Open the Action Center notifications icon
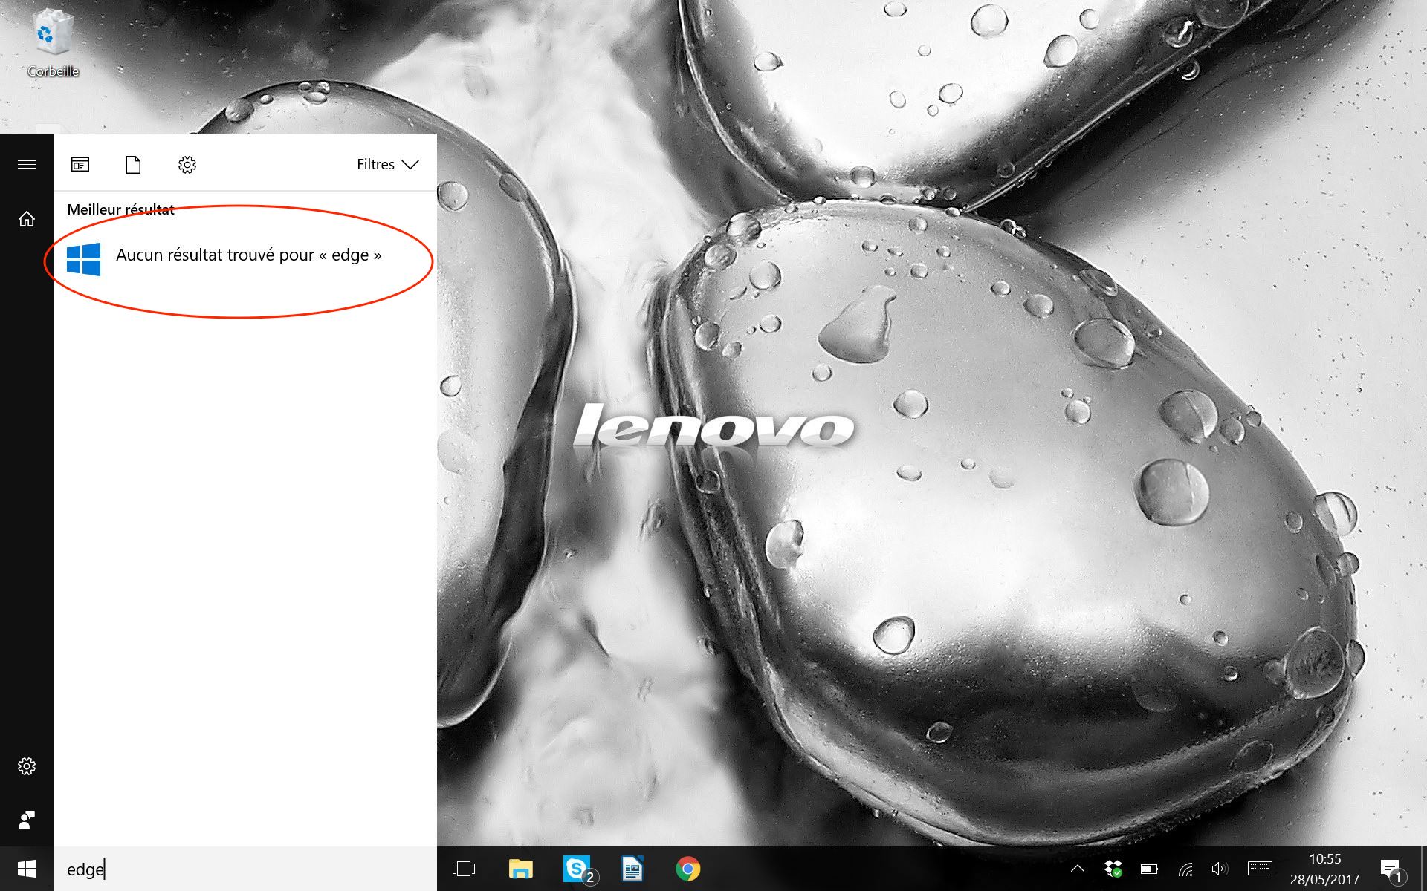Viewport: 1427px width, 891px height. pyautogui.click(x=1391, y=869)
